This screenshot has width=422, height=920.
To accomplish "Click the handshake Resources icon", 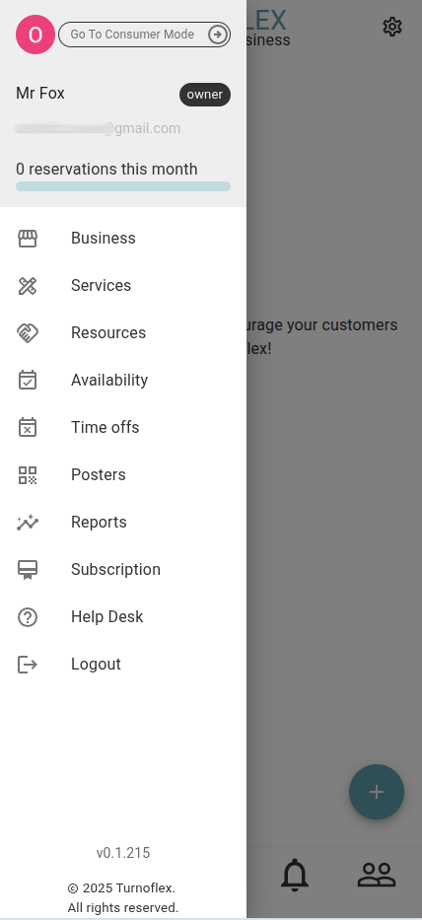I will [28, 332].
